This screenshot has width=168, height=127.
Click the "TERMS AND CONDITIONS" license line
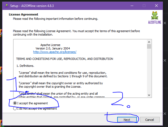pyautogui.click(x=65, y=59)
